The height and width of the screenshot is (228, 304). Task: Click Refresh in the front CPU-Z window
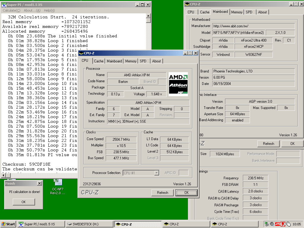(x=162, y=192)
